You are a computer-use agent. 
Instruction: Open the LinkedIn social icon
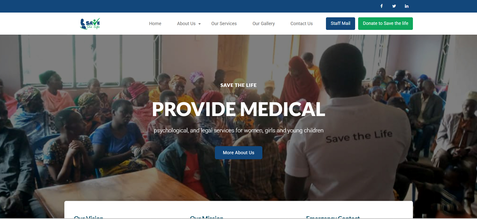pos(407,6)
